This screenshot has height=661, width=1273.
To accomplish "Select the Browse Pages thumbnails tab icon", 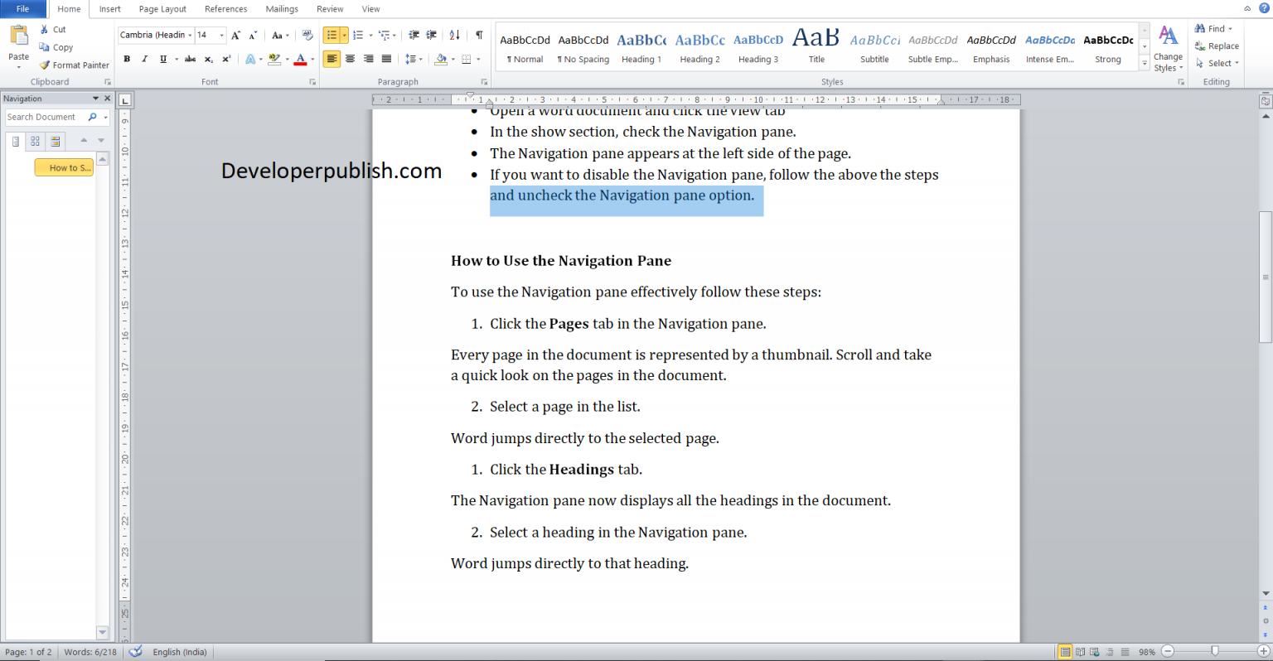I will point(35,141).
